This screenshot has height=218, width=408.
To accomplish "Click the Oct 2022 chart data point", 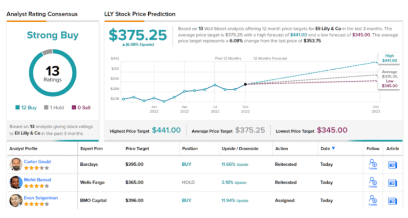I will click(246, 84).
